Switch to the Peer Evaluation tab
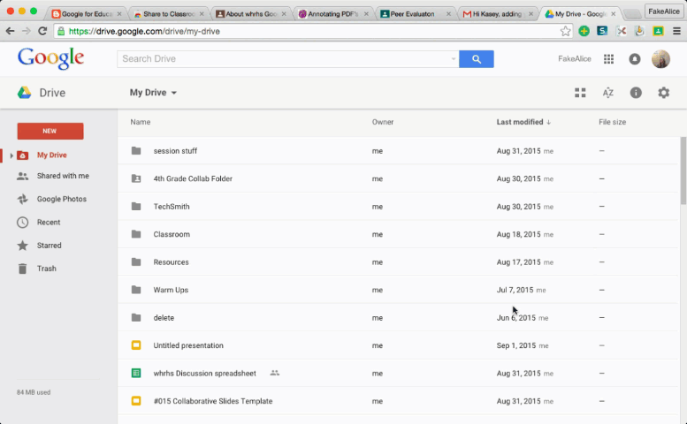Screen dimensions: 687x424 [x=414, y=14]
